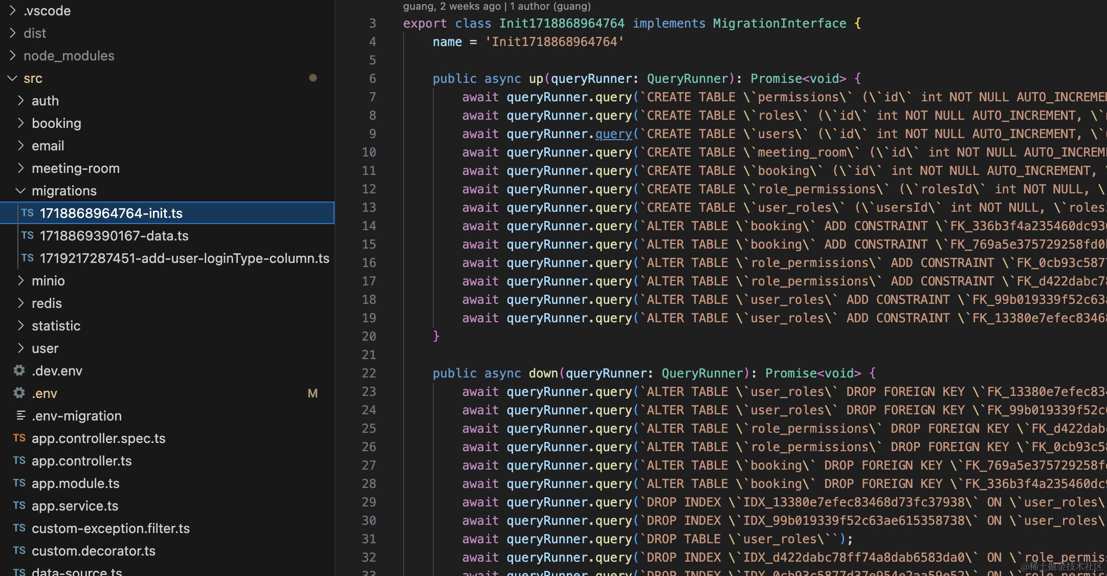Screen dimensions: 1107x576
Task: Click TS icon next to app.module.ts
Action: pos(19,483)
